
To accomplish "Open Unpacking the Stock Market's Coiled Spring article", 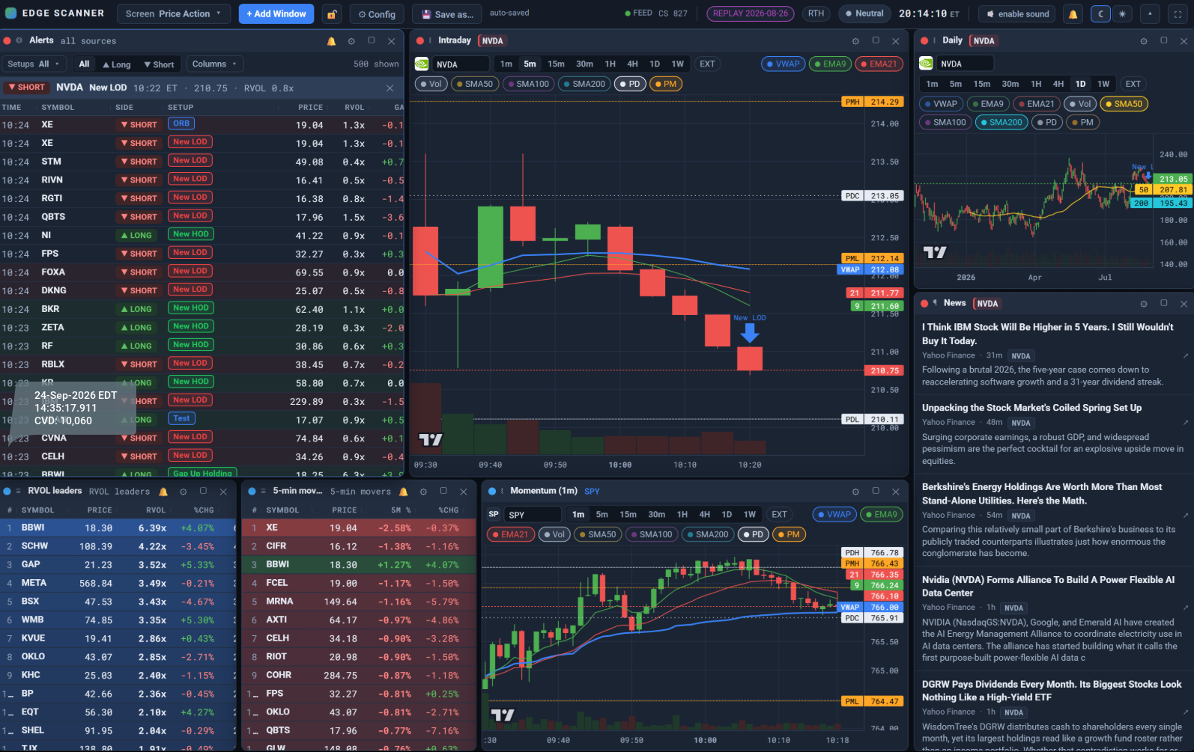I will [x=1032, y=409].
